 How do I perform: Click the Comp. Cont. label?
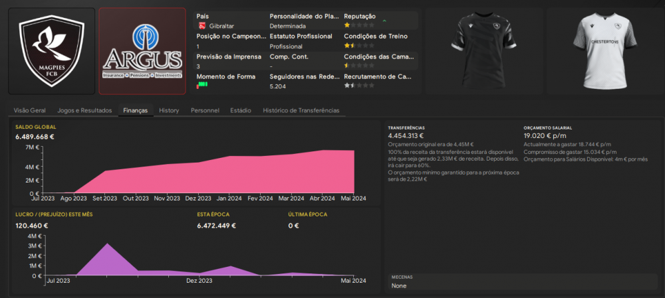click(x=289, y=56)
